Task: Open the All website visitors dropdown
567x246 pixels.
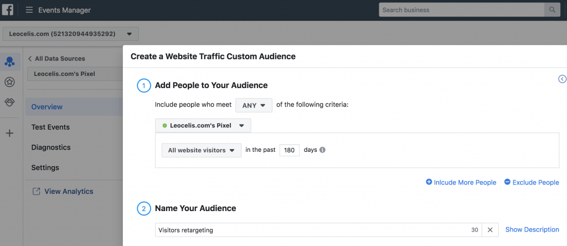Action: pos(202,150)
